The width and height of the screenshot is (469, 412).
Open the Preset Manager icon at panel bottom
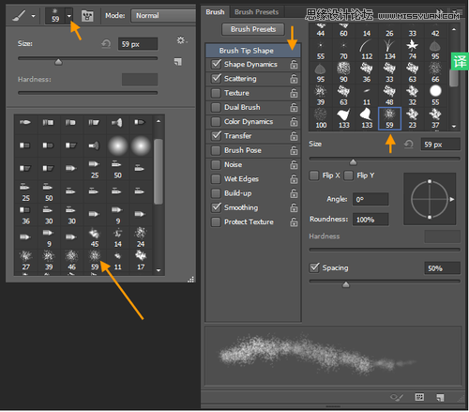click(x=419, y=397)
